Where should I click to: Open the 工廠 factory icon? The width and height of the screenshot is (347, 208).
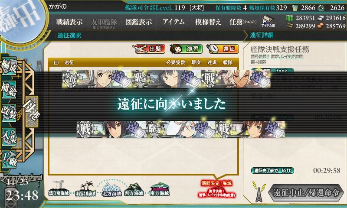click(x=9, y=159)
